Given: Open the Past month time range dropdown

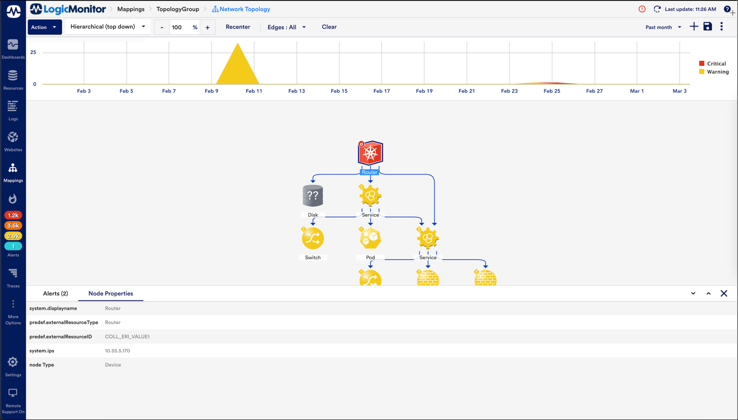Looking at the screenshot, I should [x=663, y=27].
